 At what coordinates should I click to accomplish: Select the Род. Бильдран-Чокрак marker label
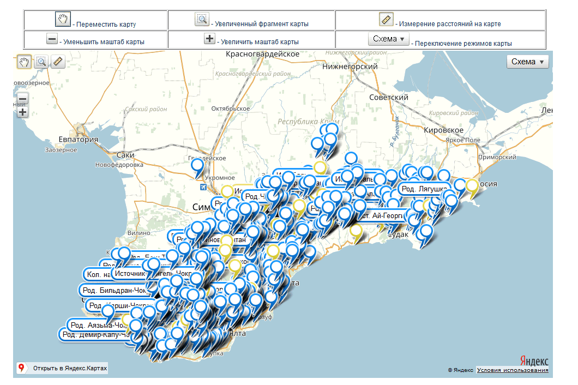(x=115, y=290)
